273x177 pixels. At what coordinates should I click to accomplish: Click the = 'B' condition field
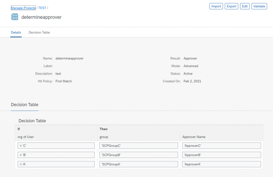(x=56, y=155)
